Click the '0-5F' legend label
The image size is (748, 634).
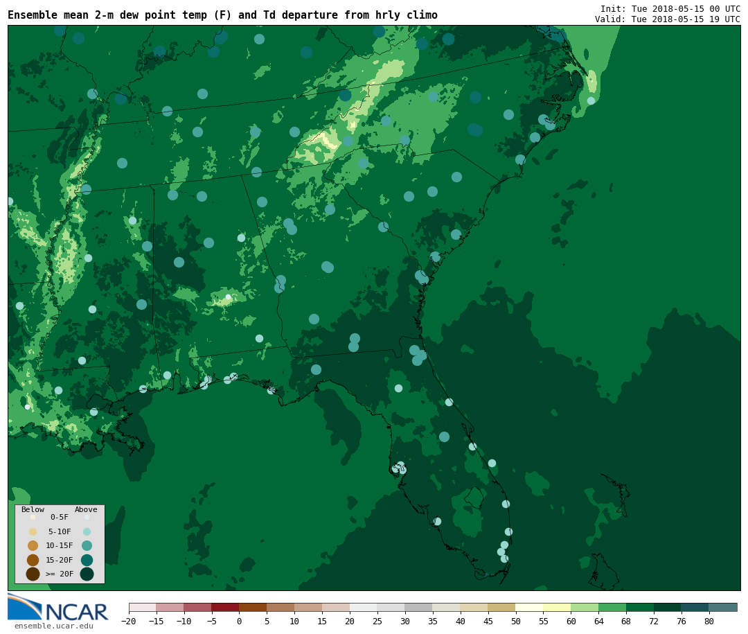pyautogui.click(x=60, y=517)
